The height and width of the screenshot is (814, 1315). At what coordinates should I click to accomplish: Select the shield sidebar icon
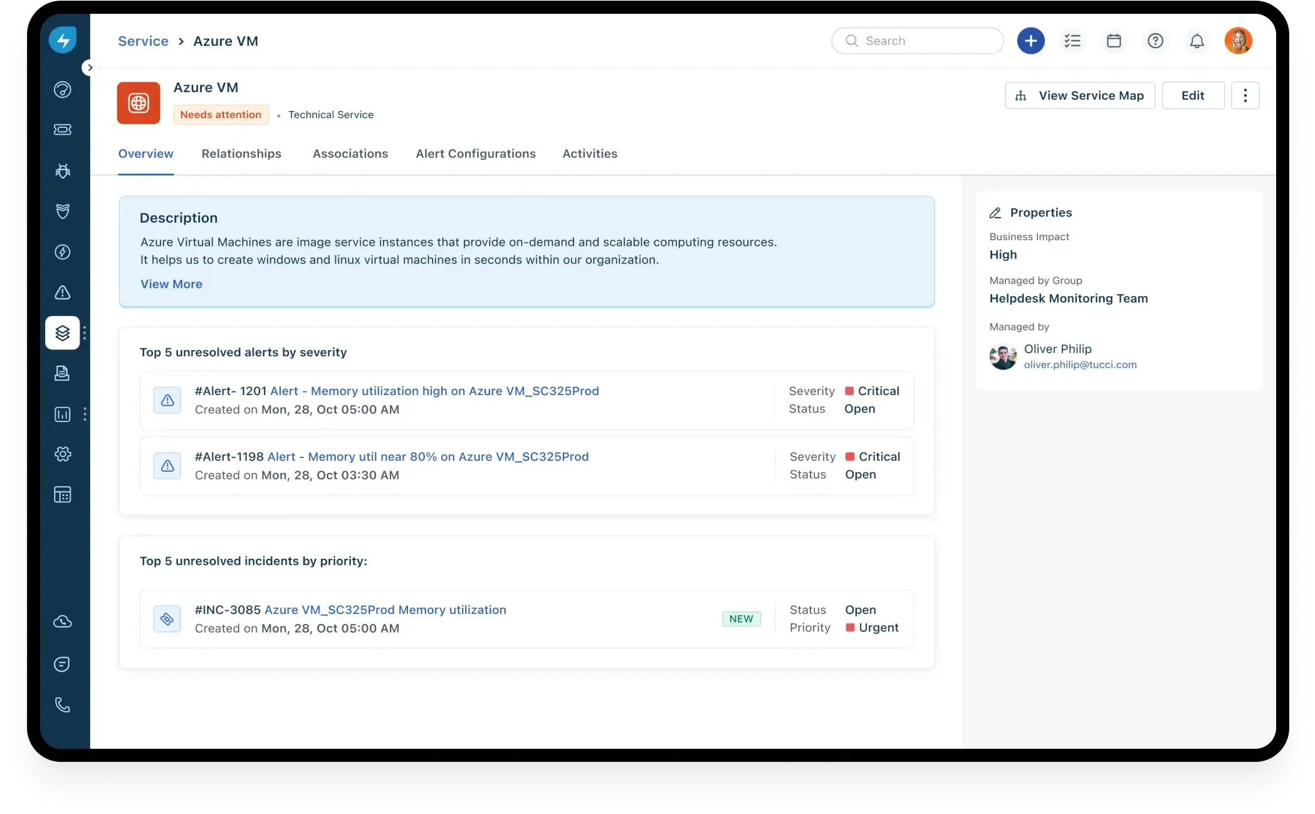point(63,211)
